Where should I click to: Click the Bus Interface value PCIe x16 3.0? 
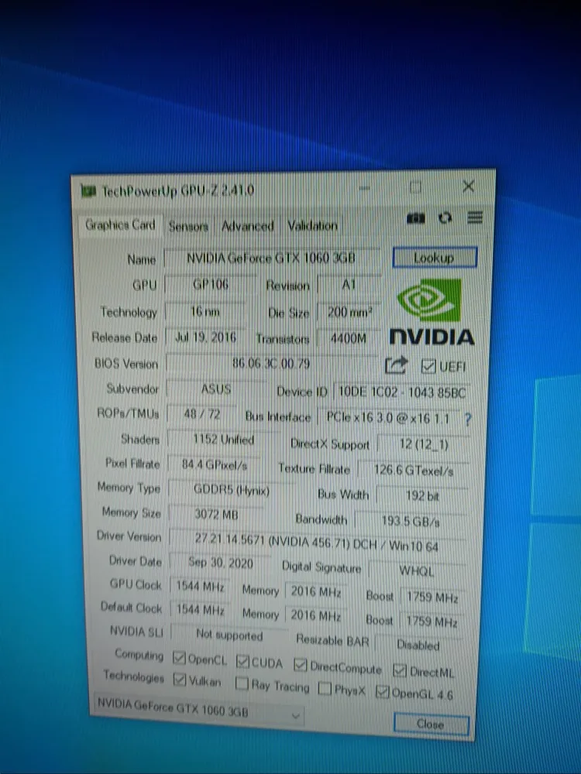coord(388,419)
